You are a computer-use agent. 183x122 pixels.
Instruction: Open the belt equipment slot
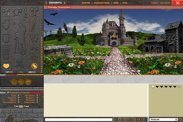34,57
